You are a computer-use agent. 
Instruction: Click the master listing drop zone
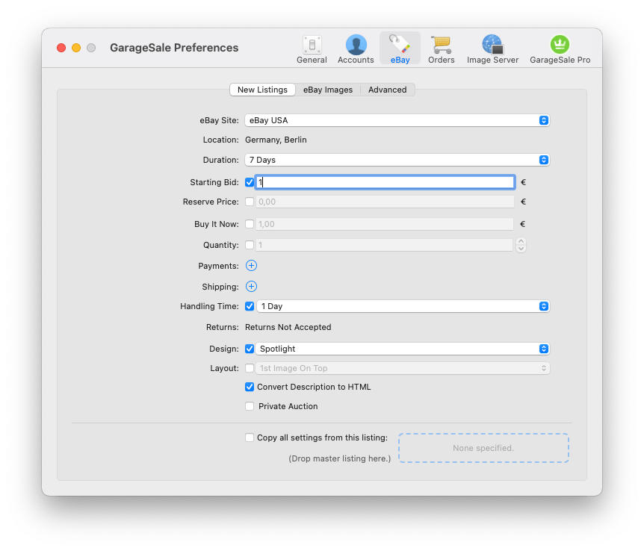[483, 448]
